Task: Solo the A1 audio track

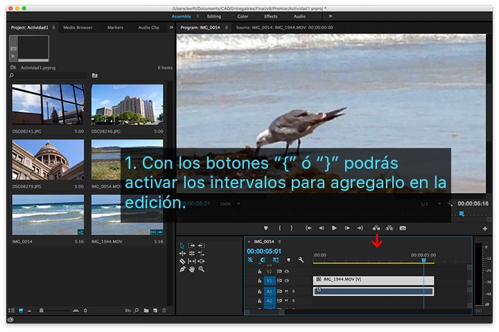Action: (293, 291)
